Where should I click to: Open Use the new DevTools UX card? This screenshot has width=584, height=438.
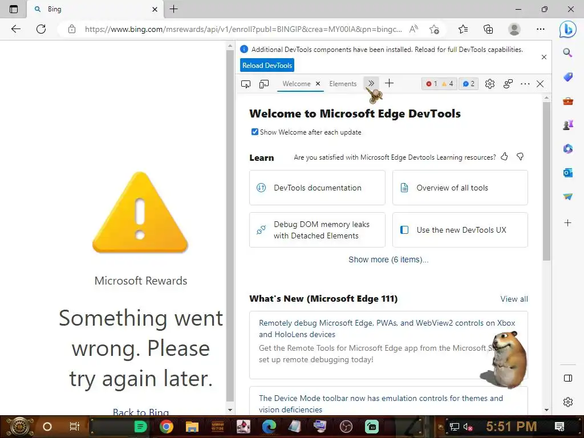click(460, 230)
